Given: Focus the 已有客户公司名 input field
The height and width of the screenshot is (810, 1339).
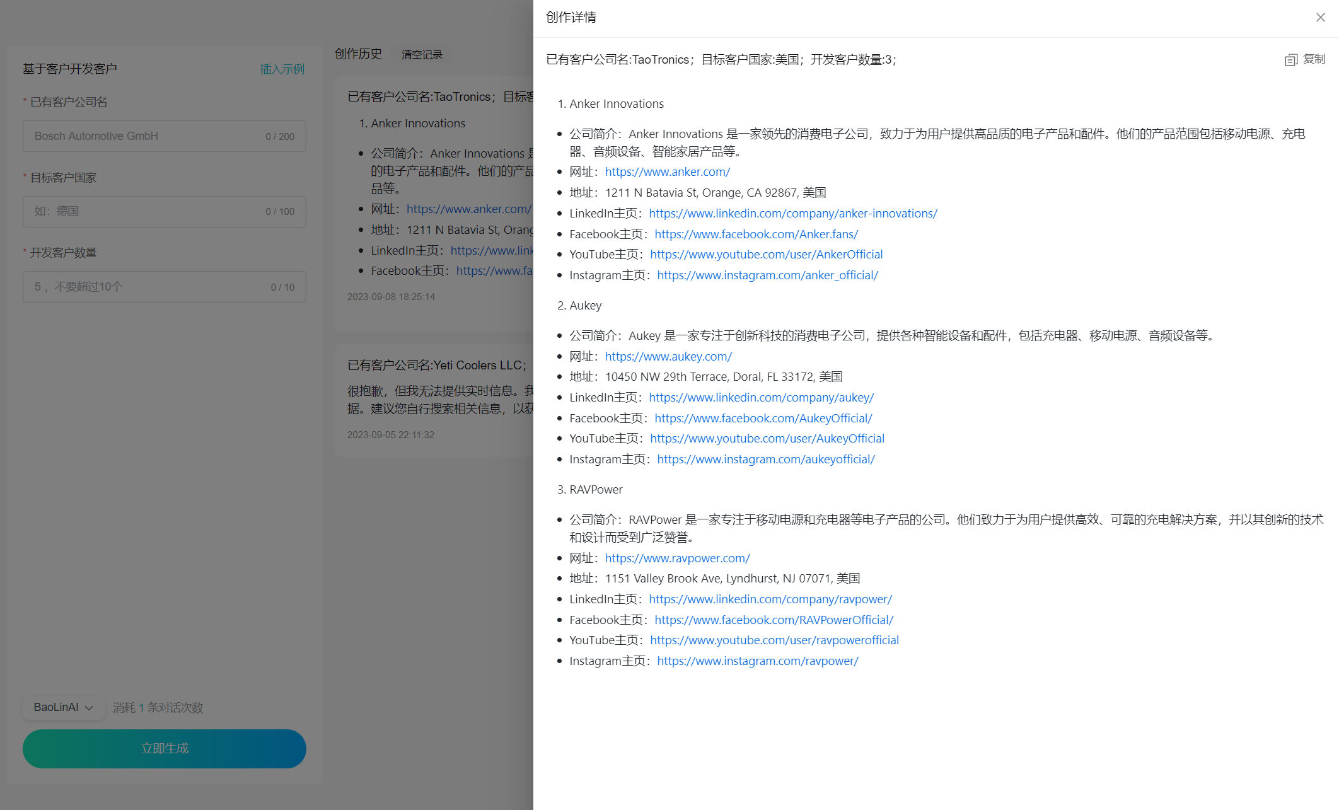Looking at the screenshot, I should click(165, 136).
